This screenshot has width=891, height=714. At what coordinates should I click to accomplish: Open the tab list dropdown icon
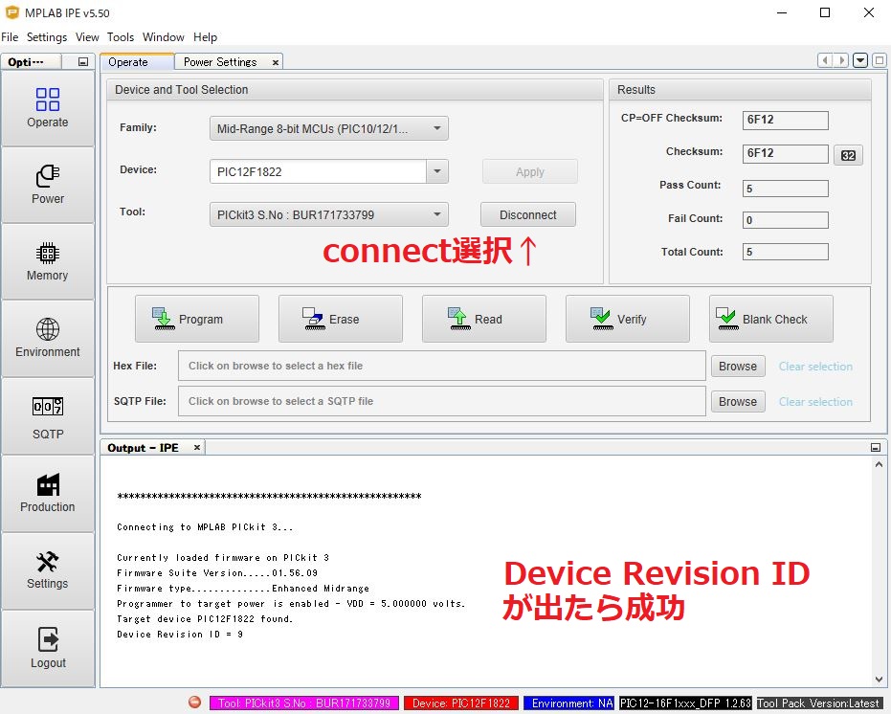pos(860,60)
